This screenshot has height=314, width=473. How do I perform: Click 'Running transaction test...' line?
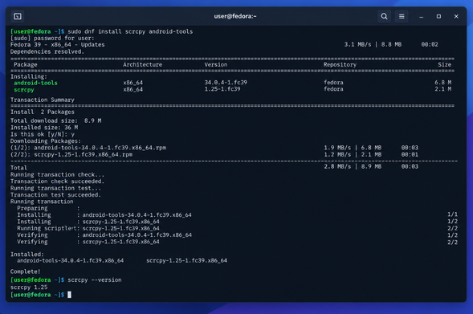click(x=55, y=188)
